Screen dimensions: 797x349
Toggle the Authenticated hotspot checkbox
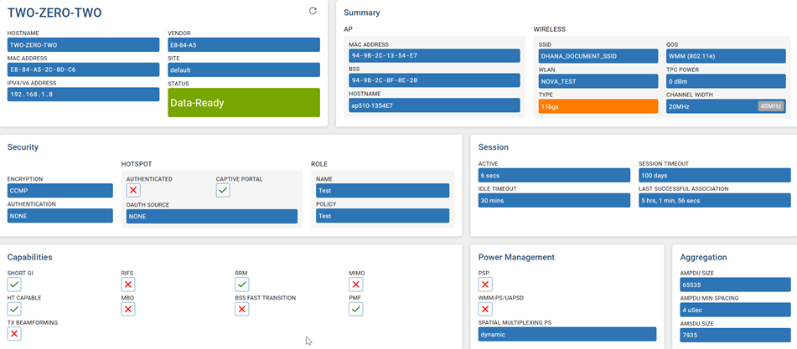(x=133, y=191)
